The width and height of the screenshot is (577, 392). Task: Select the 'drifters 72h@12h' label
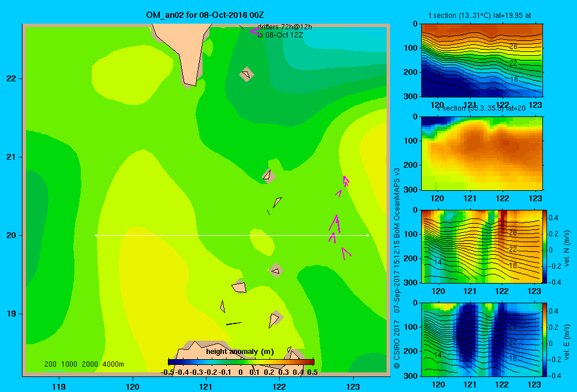tap(284, 27)
